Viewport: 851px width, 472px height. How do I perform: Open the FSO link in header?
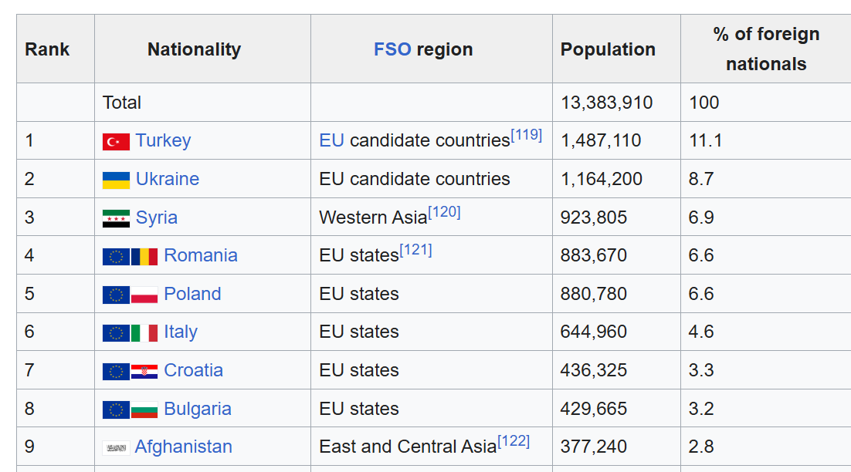click(392, 49)
